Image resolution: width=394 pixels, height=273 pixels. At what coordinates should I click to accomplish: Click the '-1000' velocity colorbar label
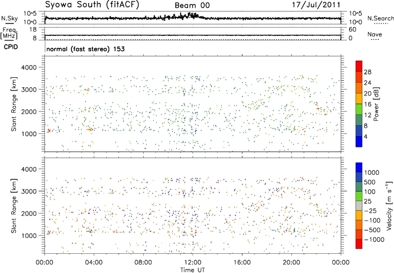click(374, 239)
